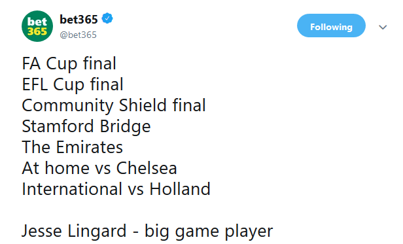
Task: Open the bold bet365 display name
Action: [79, 19]
